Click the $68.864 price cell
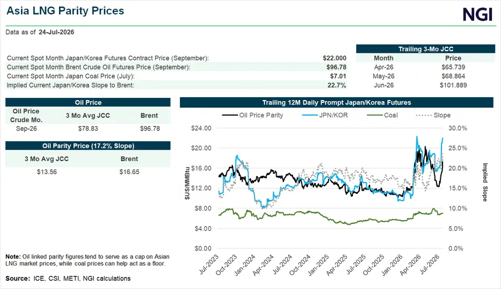501x289 pixels. pyautogui.click(x=453, y=76)
